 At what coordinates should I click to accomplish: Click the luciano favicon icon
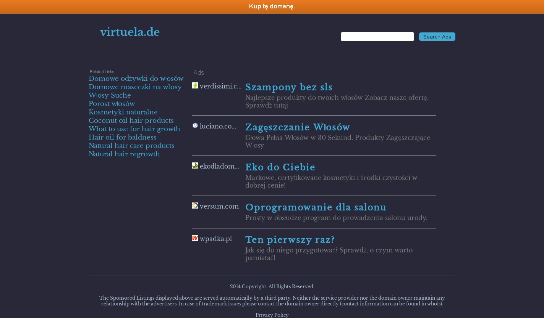click(195, 125)
